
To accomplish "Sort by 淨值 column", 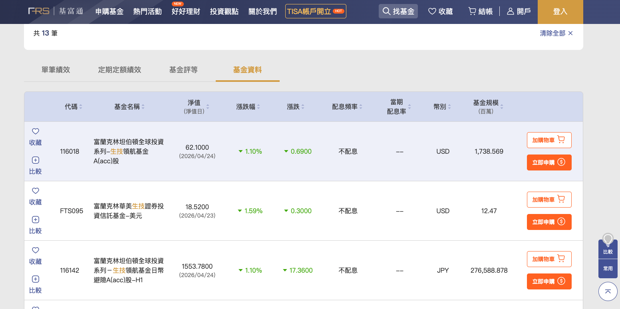I will 196,107.
